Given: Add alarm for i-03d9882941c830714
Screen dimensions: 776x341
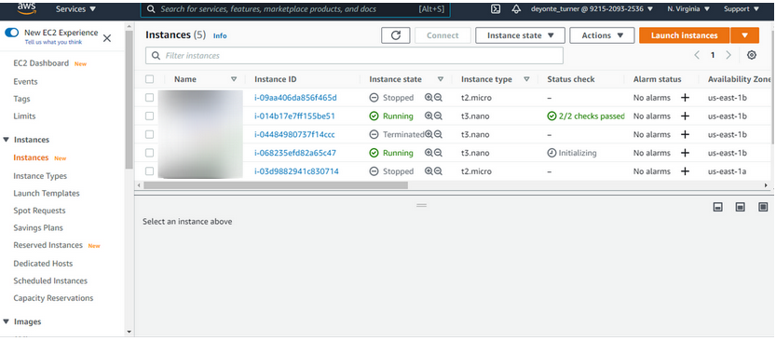Looking at the screenshot, I should click(x=685, y=171).
